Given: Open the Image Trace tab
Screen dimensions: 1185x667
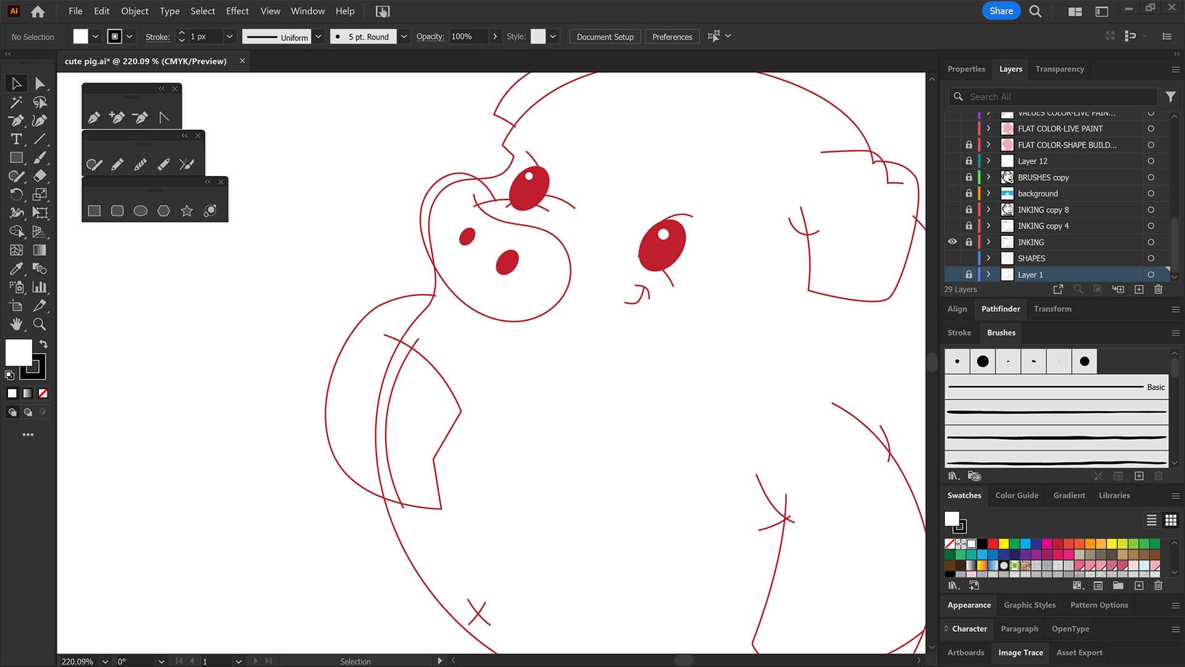Looking at the screenshot, I should pos(1020,652).
